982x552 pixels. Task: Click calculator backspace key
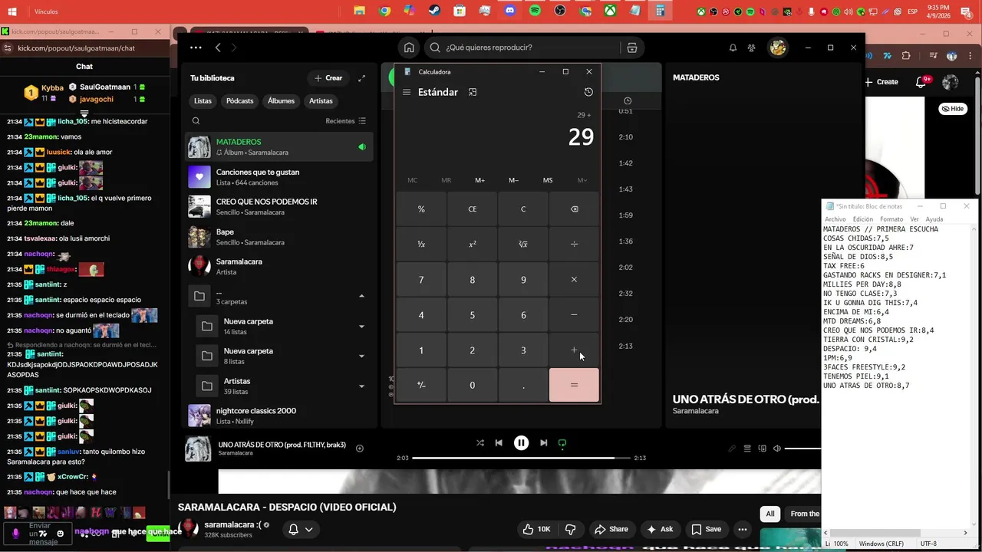(574, 209)
